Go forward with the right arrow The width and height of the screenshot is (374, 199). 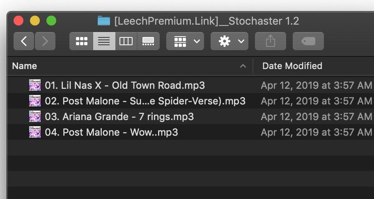coord(45,41)
